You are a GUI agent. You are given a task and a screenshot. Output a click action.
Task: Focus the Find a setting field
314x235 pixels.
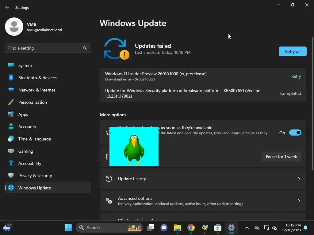click(48, 48)
